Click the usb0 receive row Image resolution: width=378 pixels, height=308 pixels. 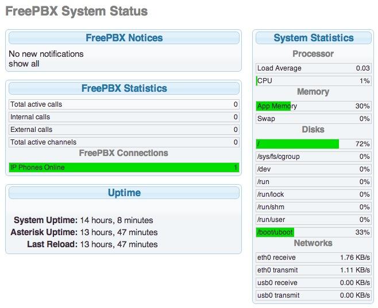pos(314,283)
